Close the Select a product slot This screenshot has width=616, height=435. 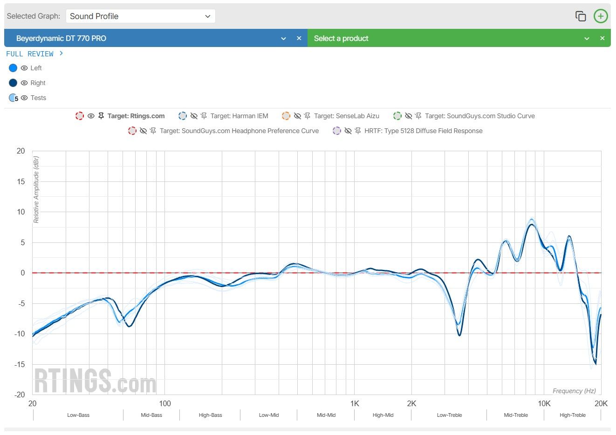(602, 38)
